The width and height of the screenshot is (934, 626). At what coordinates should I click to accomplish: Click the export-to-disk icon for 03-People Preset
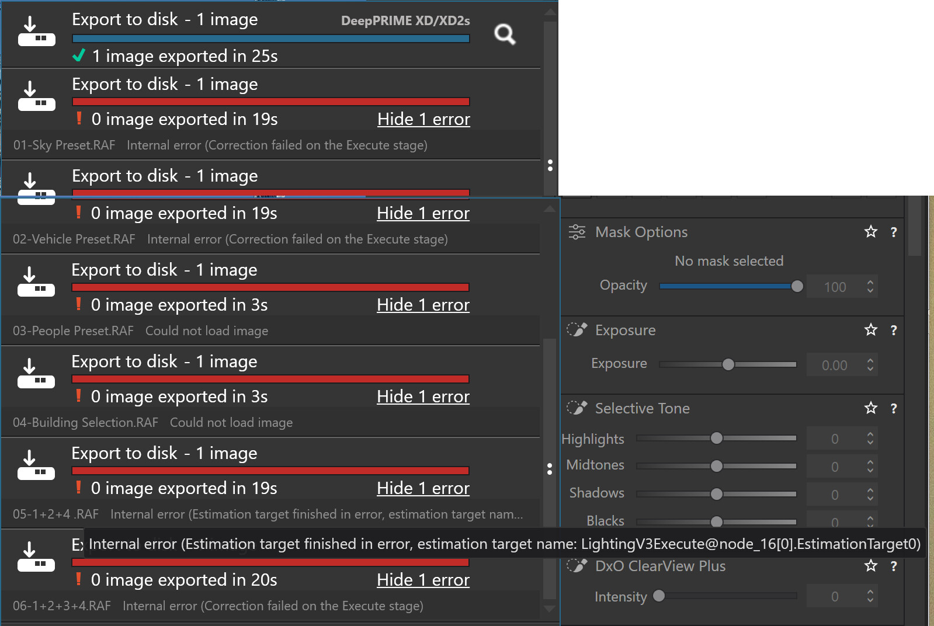36,281
